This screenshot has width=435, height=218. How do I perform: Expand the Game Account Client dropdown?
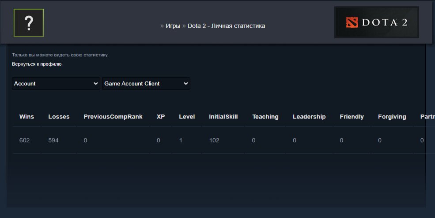point(146,84)
